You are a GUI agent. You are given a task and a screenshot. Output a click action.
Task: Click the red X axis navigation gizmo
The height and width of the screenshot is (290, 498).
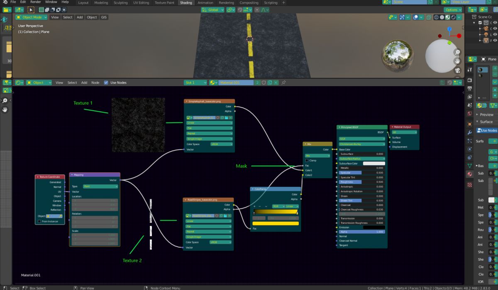[459, 36]
